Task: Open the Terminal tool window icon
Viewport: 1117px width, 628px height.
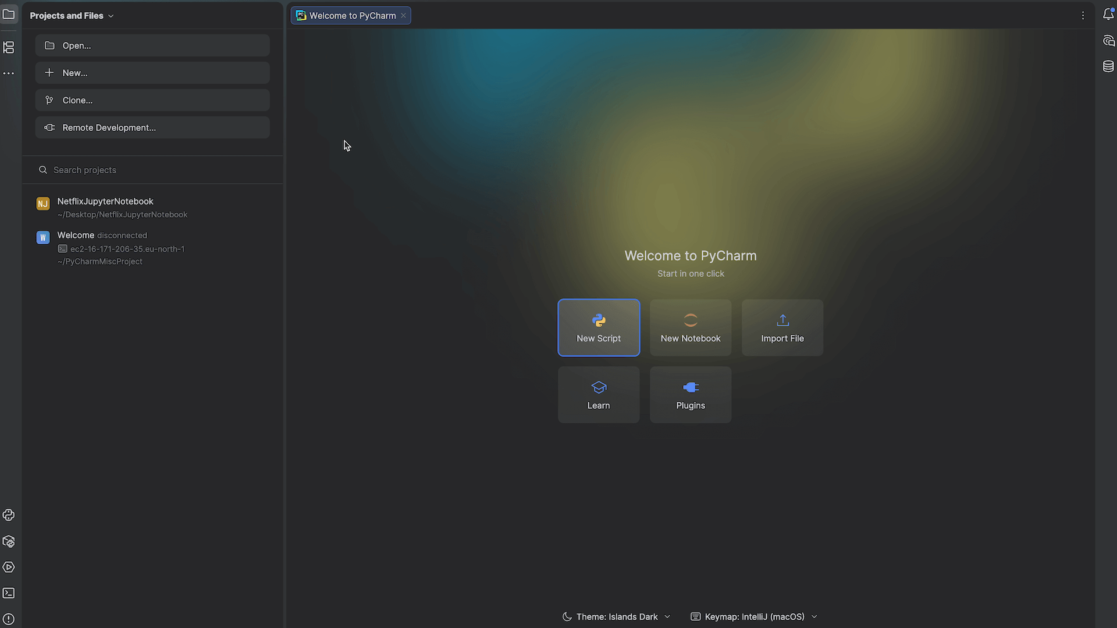Action: point(9,593)
